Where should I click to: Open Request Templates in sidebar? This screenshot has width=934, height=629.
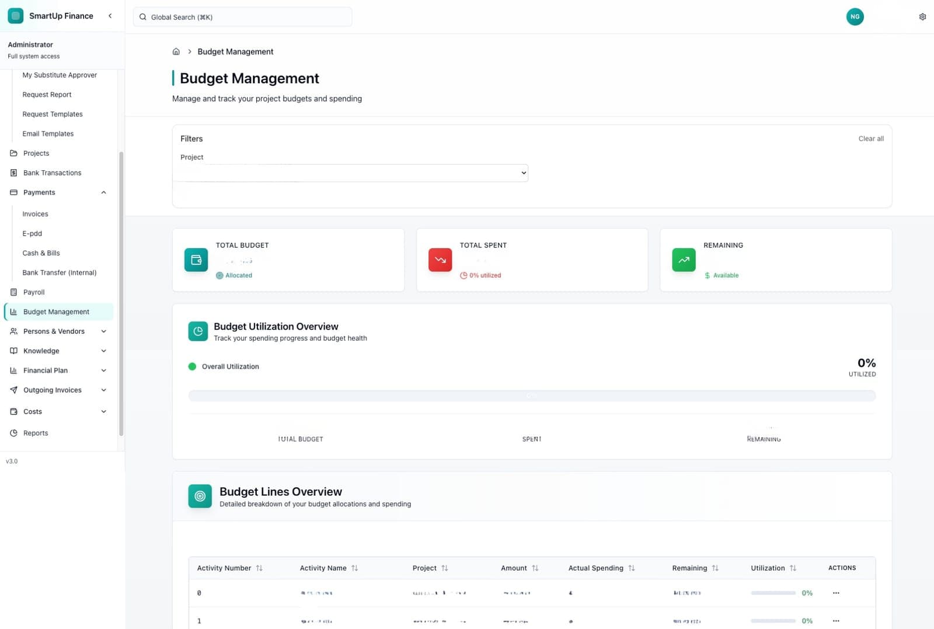53,114
